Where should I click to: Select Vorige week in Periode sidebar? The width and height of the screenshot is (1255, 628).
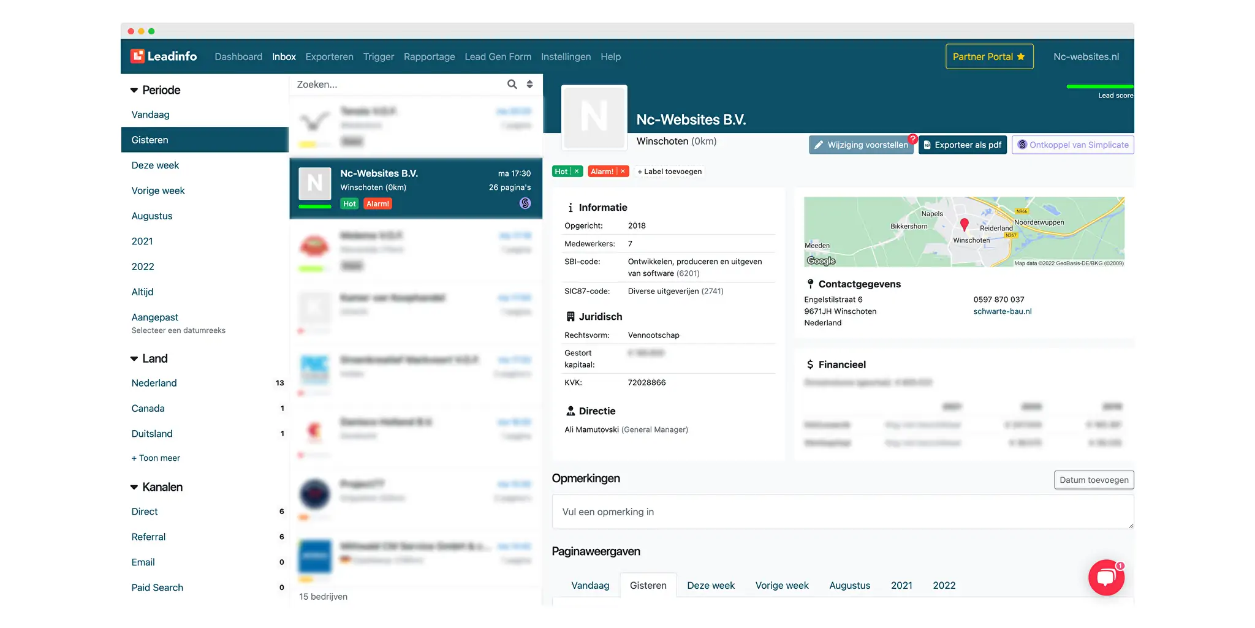point(158,191)
